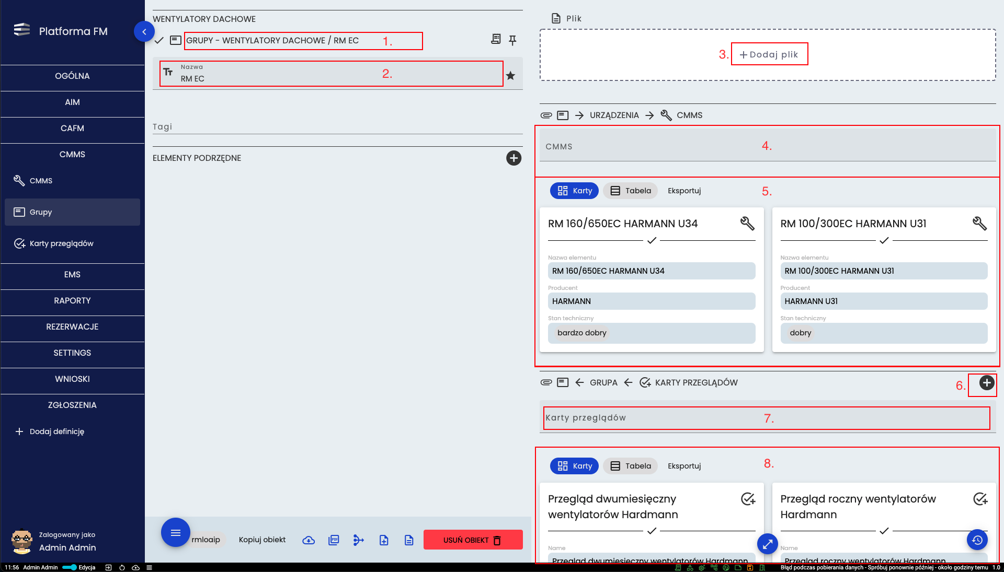1004x572 pixels.
Task: Click the wrench icon next to CMMS relation
Action: [666, 115]
